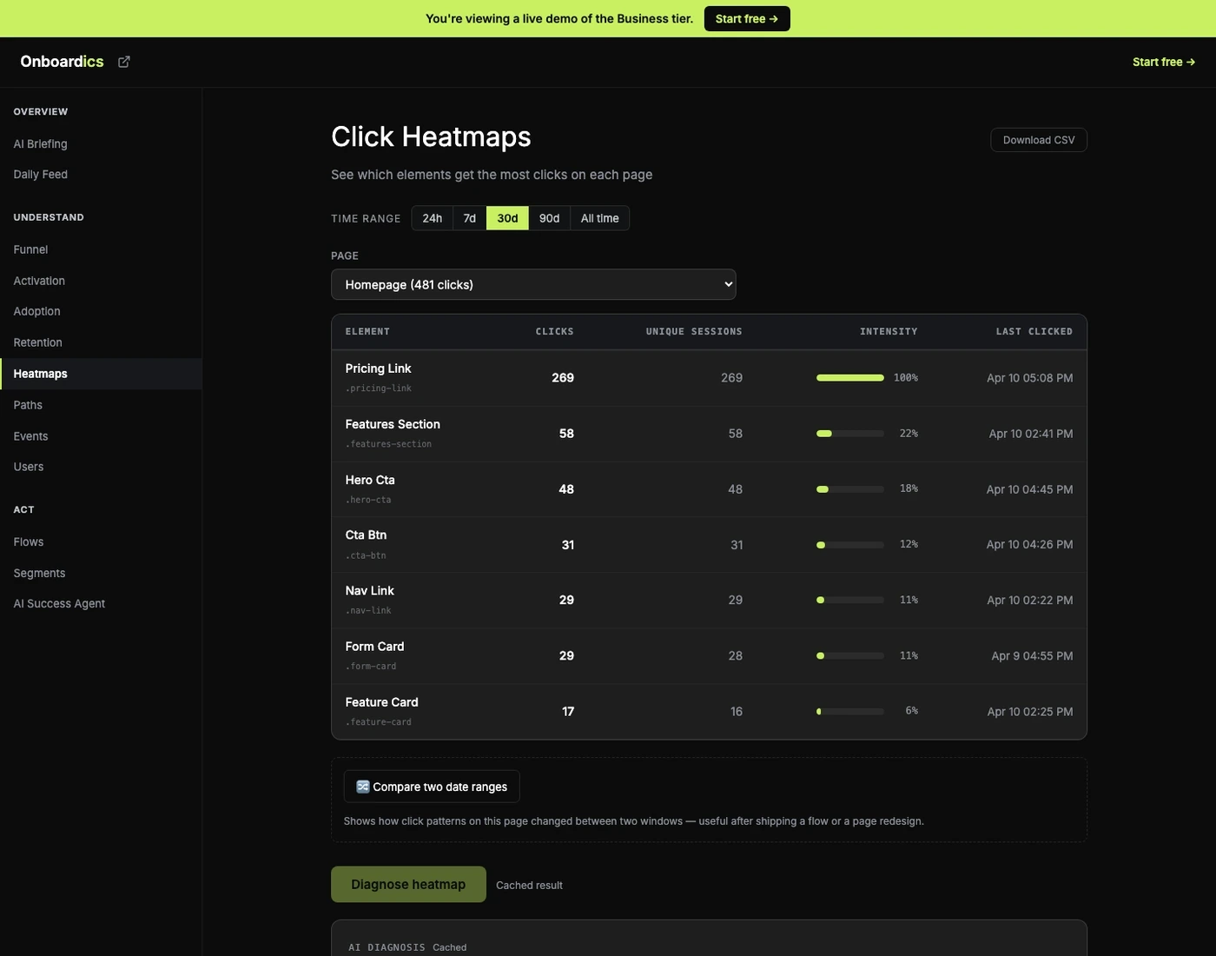Click Compare two date ranges button

(x=432, y=787)
